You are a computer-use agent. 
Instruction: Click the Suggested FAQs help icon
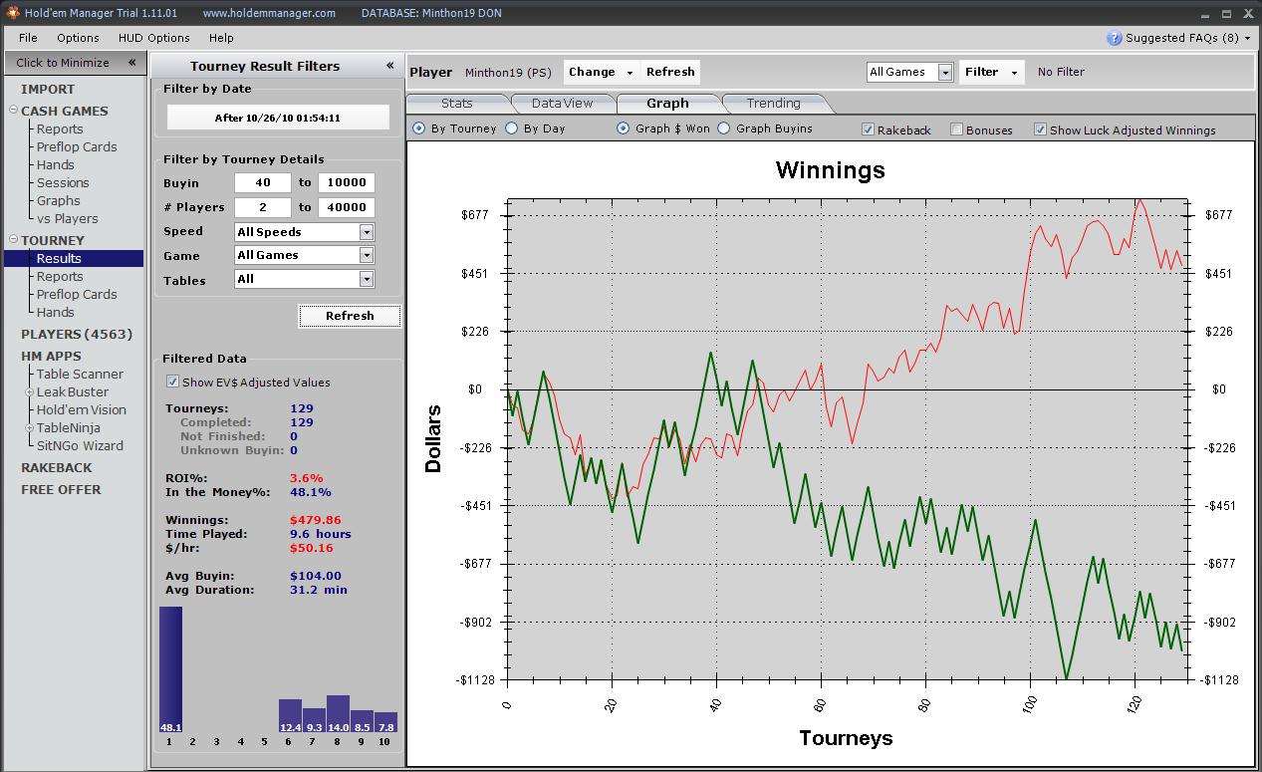1114,38
